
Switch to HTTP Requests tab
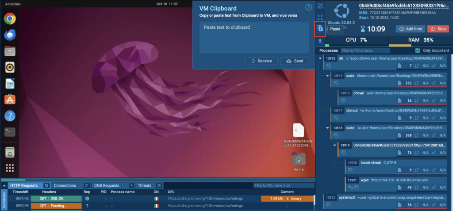(x=29, y=185)
